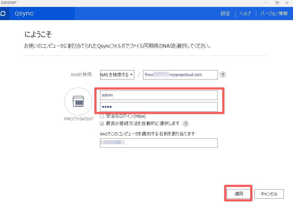Screen dimensions: 293x203
Task: Click the FMCCTVS672XT device label
Action: tap(79, 119)
